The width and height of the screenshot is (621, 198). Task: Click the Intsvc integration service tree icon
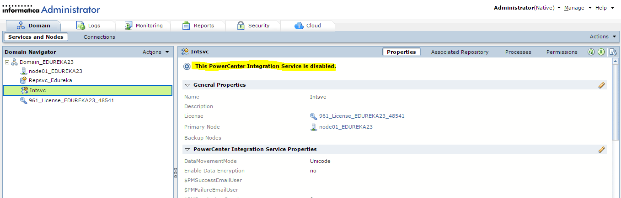pos(25,90)
